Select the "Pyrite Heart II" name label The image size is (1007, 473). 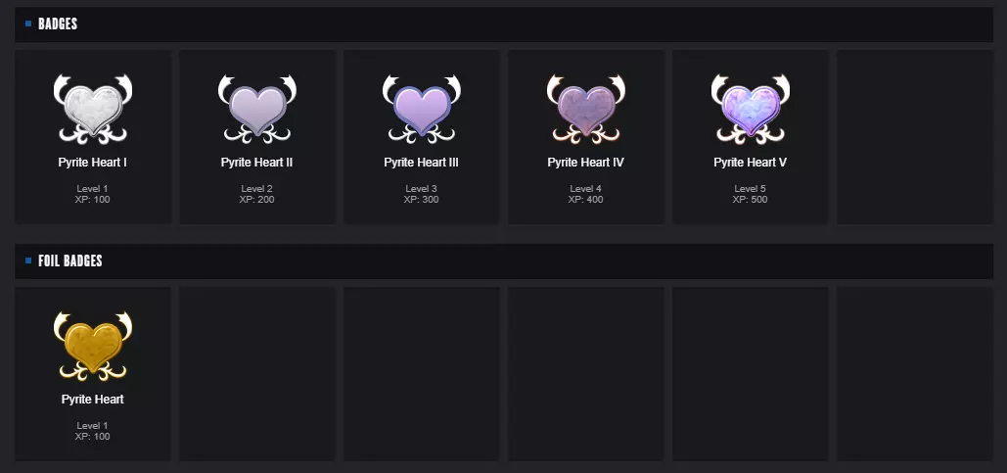(256, 163)
